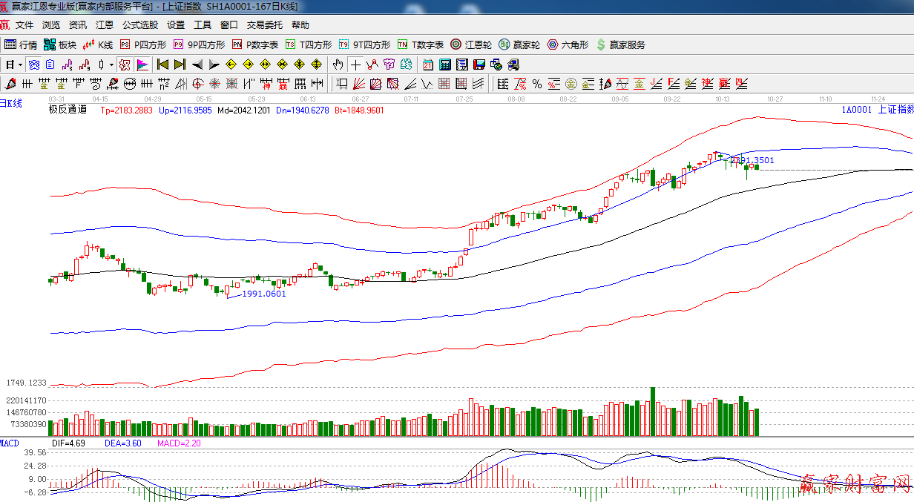Open the 公式选股 menu

point(139,25)
